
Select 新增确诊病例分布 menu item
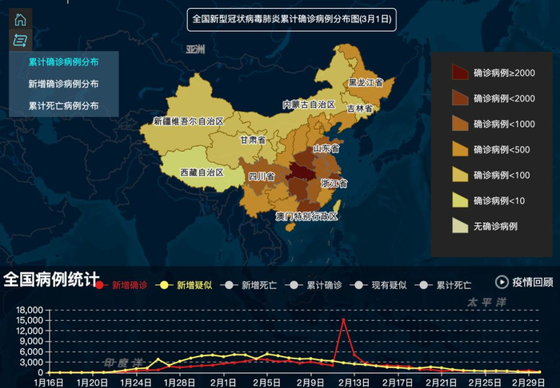point(63,84)
